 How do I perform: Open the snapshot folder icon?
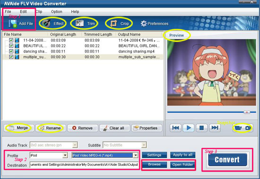238,128
